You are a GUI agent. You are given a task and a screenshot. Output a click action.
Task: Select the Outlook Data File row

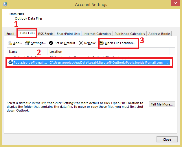pos(88,57)
